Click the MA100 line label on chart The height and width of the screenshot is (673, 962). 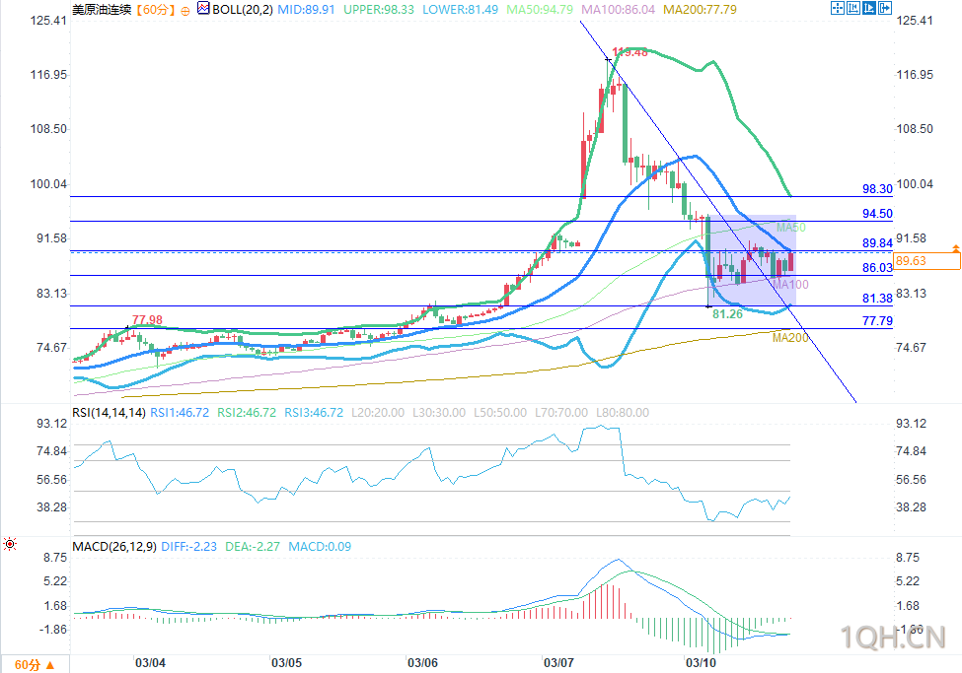click(x=790, y=284)
